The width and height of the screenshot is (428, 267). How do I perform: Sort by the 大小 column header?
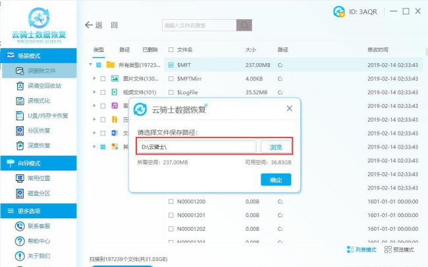251,49
